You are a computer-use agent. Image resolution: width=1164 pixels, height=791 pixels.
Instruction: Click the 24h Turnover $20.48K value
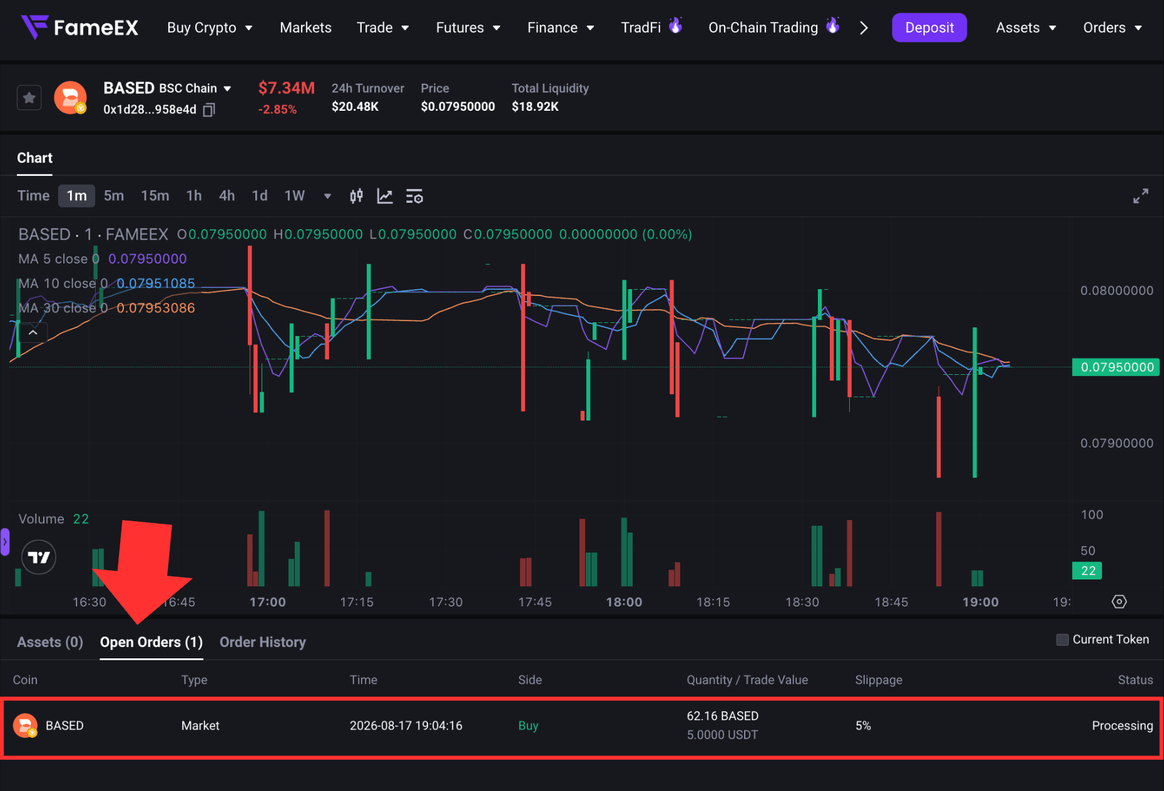click(x=355, y=106)
